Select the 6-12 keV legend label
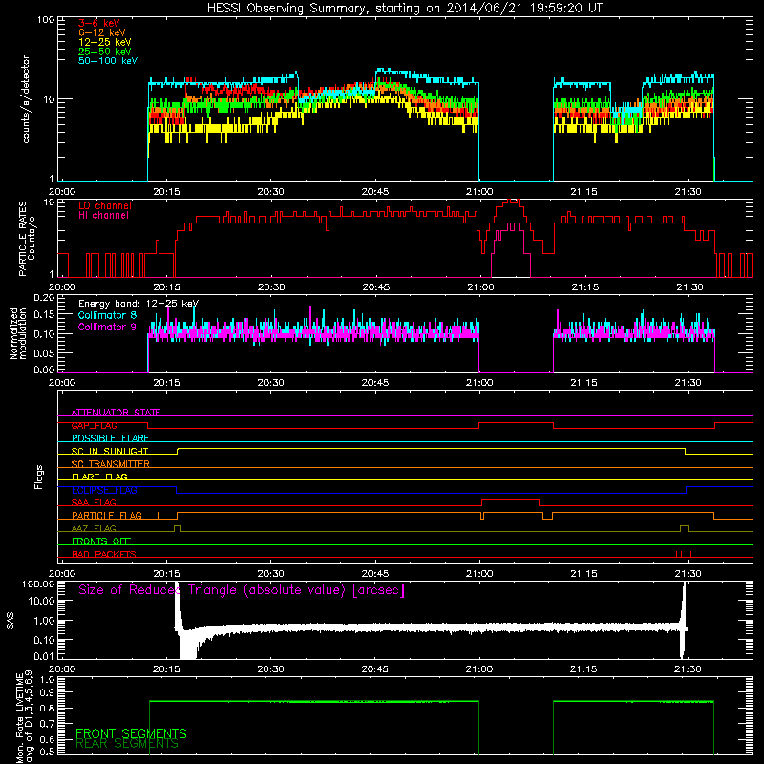The width and height of the screenshot is (764, 764). 101,32
